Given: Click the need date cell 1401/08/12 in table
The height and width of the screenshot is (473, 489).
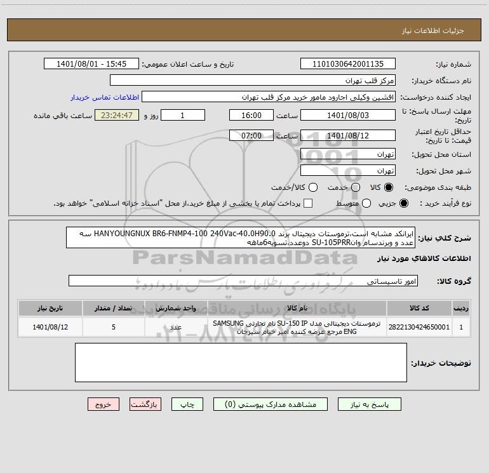Looking at the screenshot, I should 50,327.
